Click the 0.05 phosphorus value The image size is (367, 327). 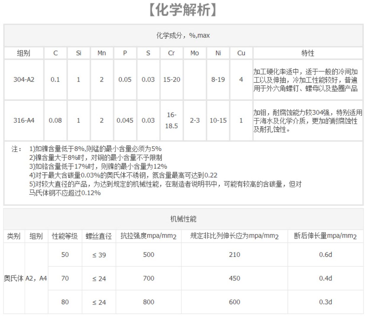125,80
